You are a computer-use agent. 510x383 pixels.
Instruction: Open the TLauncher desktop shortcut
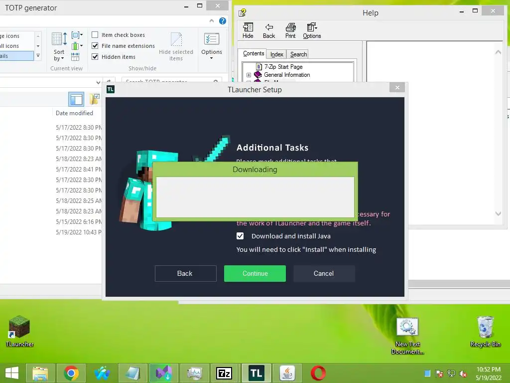click(x=19, y=331)
